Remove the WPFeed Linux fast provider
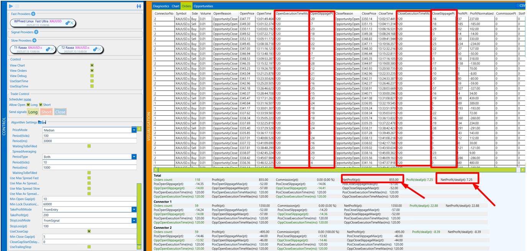 click(72, 23)
